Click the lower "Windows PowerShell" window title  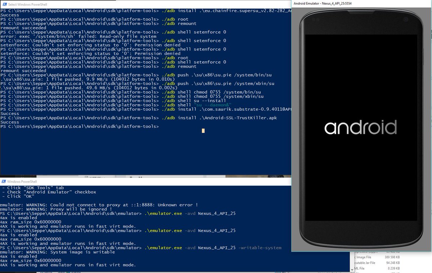pyautogui.click(x=22, y=182)
